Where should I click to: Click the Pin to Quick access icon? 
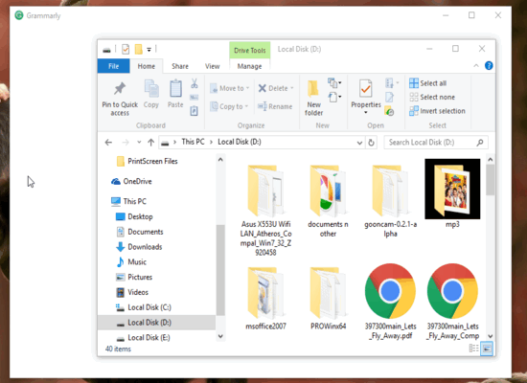(x=120, y=89)
